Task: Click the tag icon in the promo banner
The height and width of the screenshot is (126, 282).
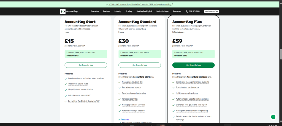Action: tap(107, 4)
